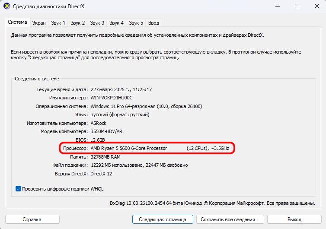
Task: Click the Память value 32768MB RAM
Action: coord(105,157)
